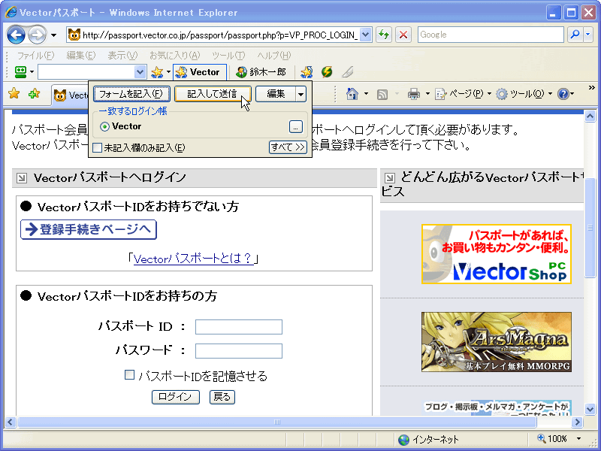601x451 pixels.
Task: Click the 戻る button
Action: coord(222,397)
